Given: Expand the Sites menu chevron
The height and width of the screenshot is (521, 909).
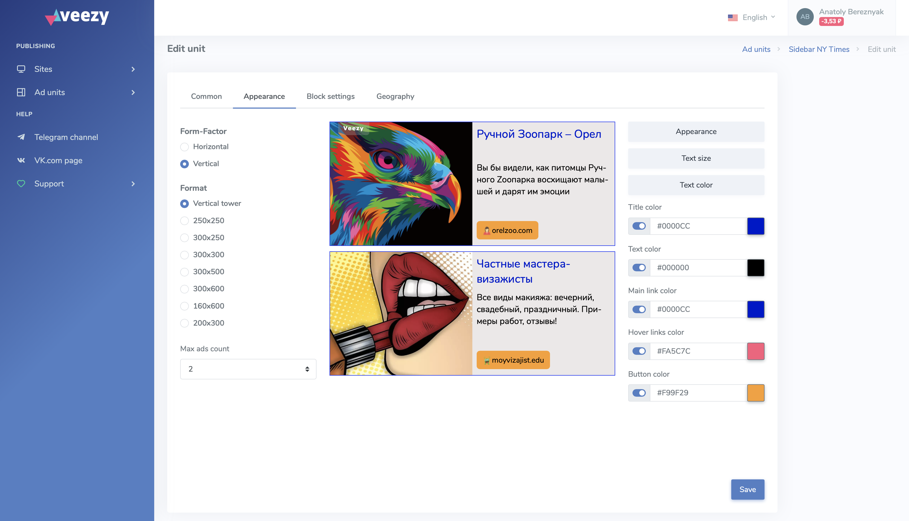Looking at the screenshot, I should click(x=133, y=69).
